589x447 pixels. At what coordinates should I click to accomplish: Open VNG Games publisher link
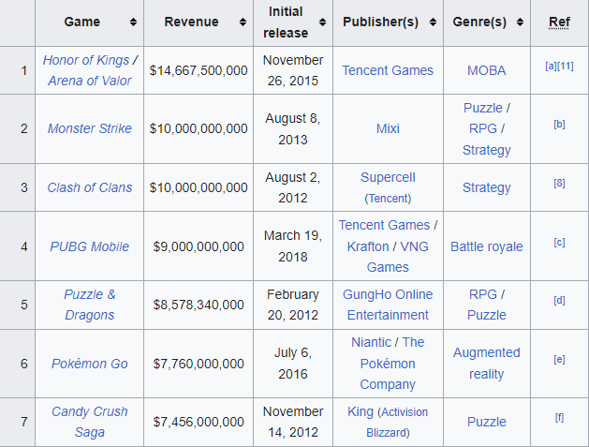(x=388, y=257)
